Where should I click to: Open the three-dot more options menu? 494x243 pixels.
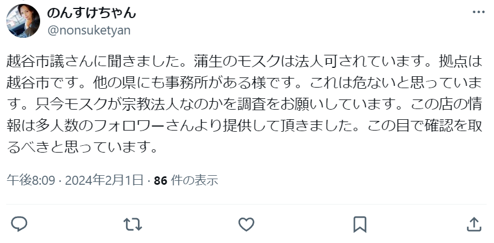479,12
